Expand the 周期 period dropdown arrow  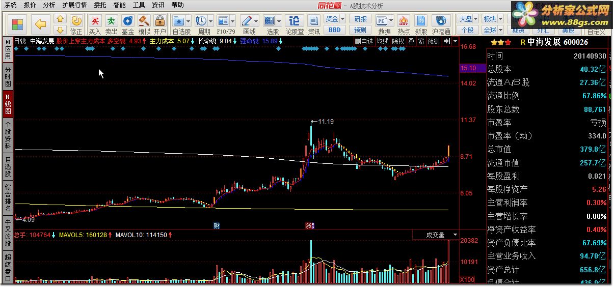(210, 21)
